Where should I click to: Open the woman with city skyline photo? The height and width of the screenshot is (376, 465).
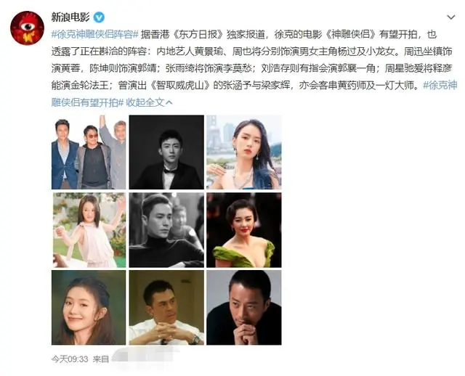pos(244,152)
